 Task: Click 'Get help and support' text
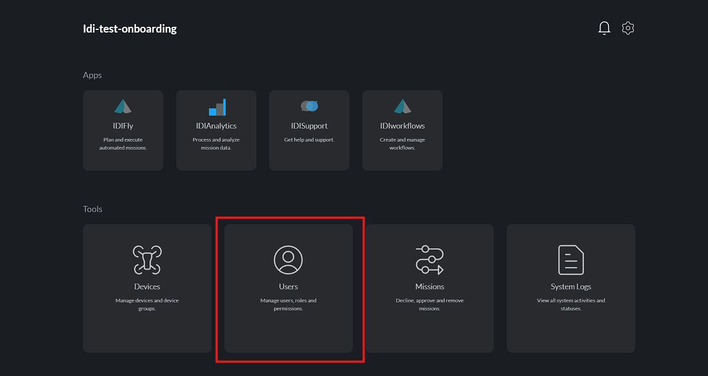pos(309,140)
